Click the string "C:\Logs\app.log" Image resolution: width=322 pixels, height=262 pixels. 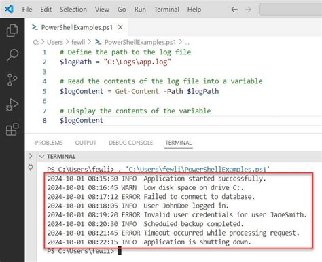pos(137,62)
